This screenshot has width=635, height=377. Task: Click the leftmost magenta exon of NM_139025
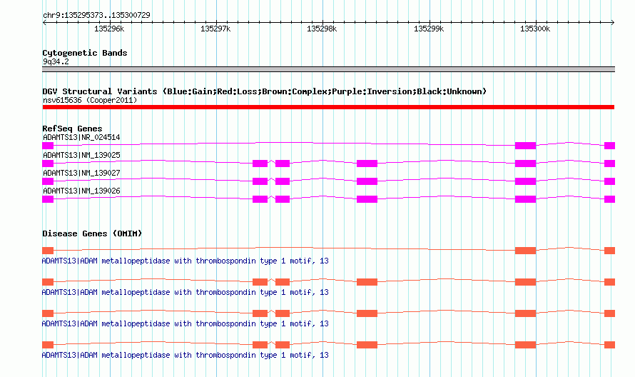click(x=48, y=164)
